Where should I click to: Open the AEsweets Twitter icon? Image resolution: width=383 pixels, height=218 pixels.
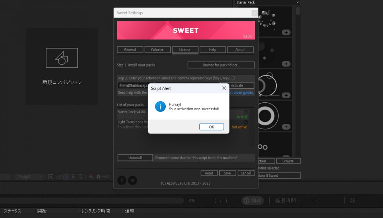click(x=132, y=180)
